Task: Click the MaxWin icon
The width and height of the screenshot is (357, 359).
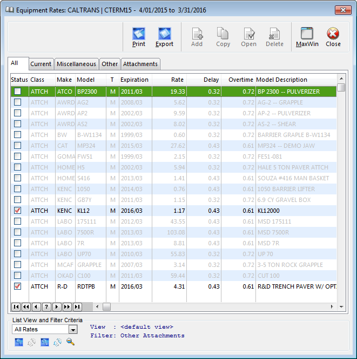Action: (x=307, y=34)
